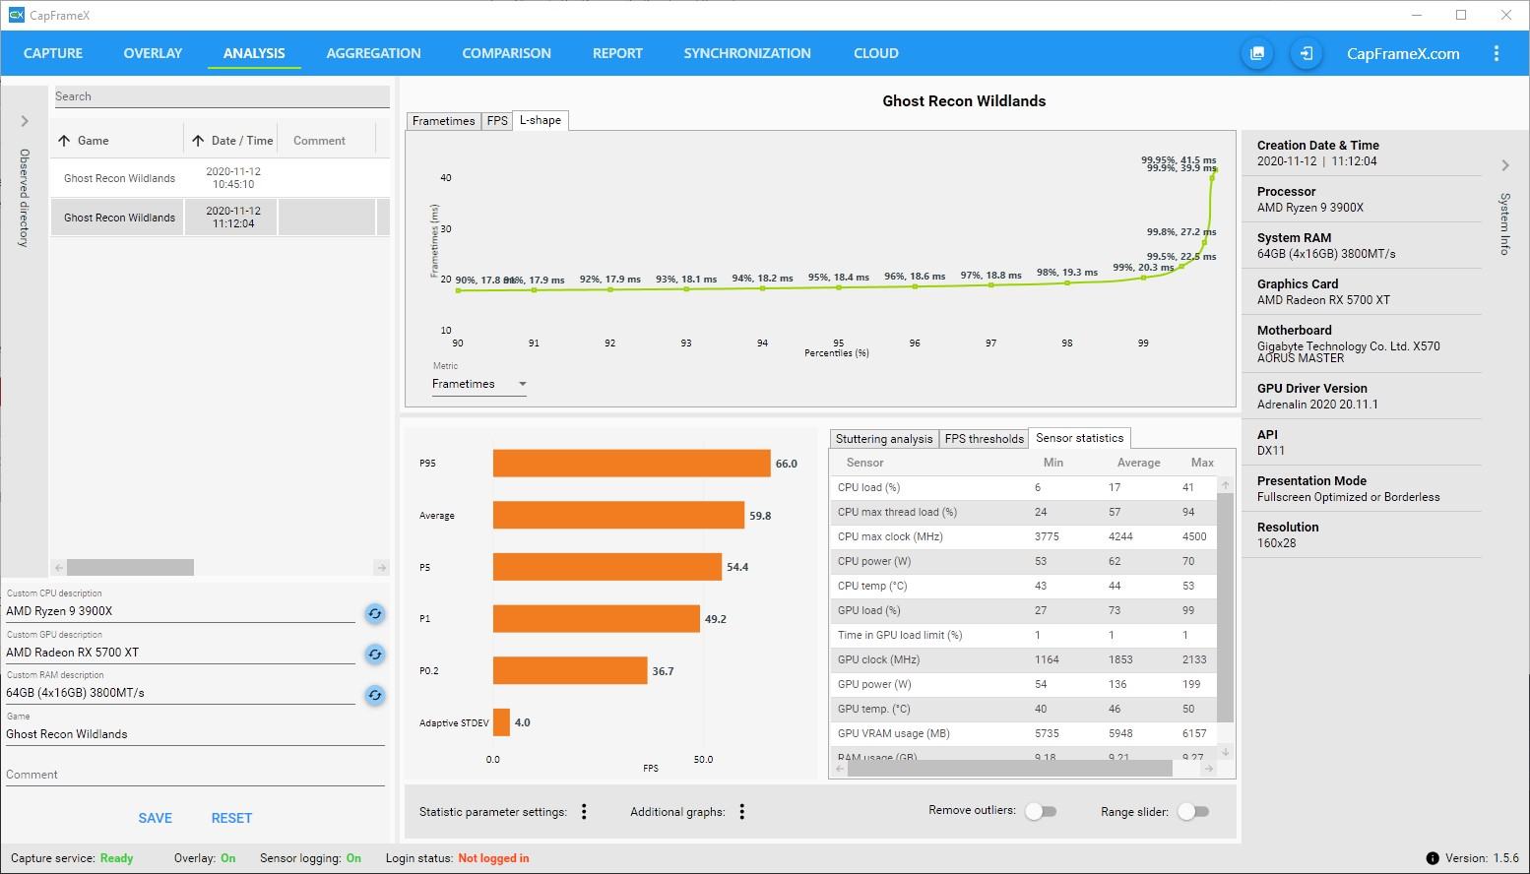Click the sensor table vertical scrollbar
Image resolution: width=1530 pixels, height=874 pixels.
click(x=1225, y=608)
